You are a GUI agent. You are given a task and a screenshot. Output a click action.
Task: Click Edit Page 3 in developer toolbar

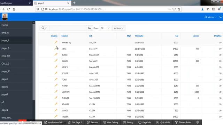[x=75, y=122]
